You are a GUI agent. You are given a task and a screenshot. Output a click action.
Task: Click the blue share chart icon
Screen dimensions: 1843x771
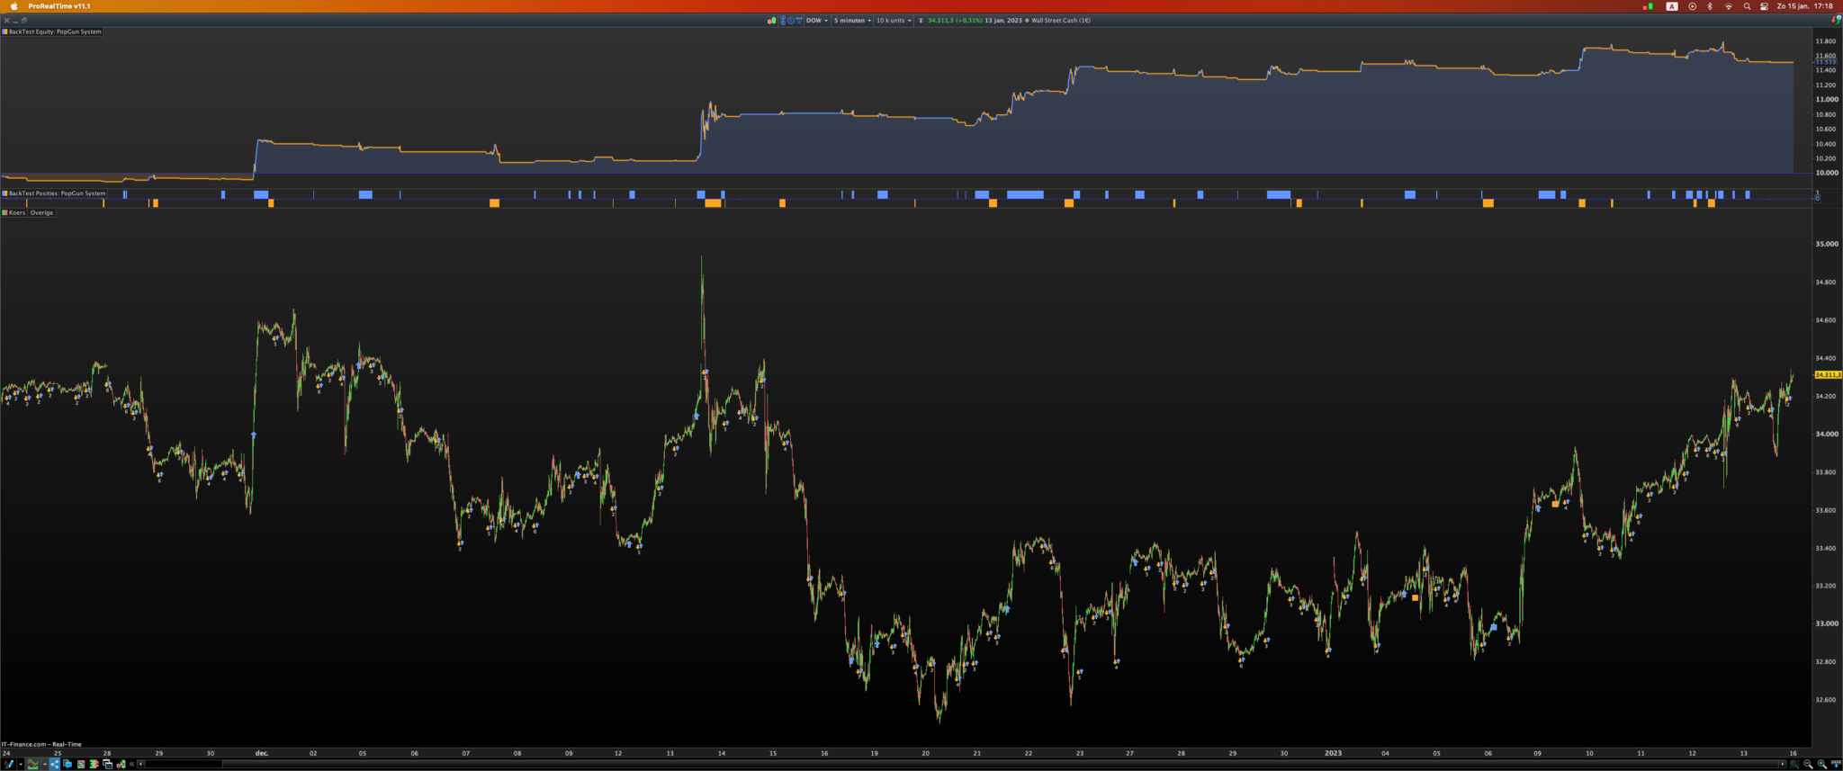pyautogui.click(x=55, y=764)
